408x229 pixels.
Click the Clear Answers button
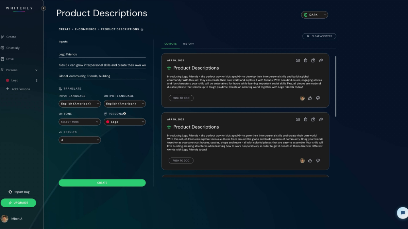coord(319,36)
